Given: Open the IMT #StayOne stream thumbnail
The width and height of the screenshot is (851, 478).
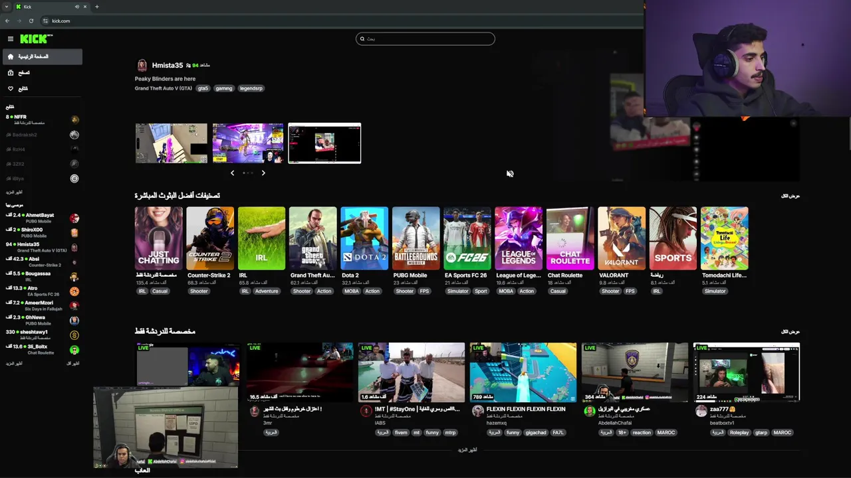Looking at the screenshot, I should tap(412, 372).
